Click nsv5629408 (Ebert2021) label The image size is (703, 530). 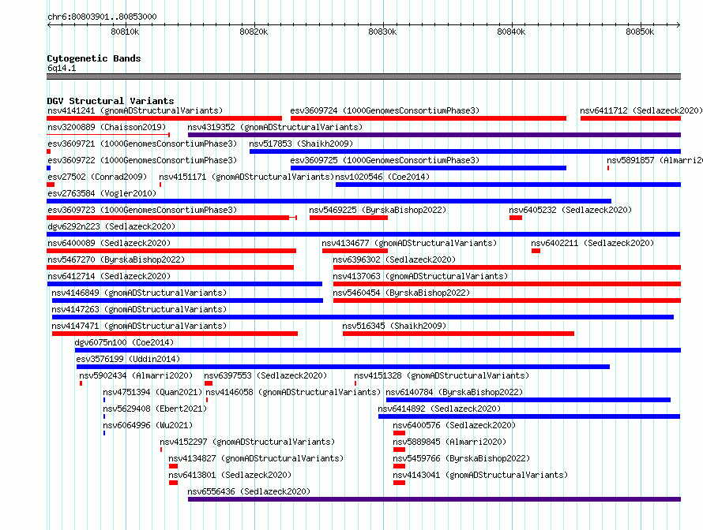click(x=155, y=409)
